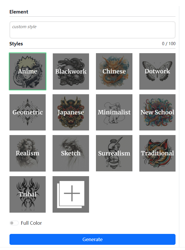The width and height of the screenshot is (185, 250).
Task: Pick the Minimalist cat style
Action: (114, 112)
